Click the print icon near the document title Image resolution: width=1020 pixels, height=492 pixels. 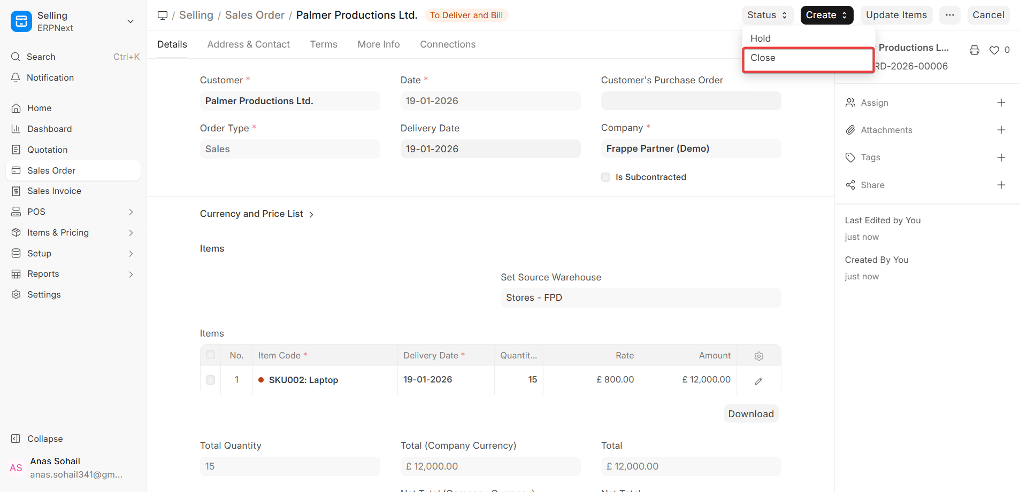[x=974, y=50]
